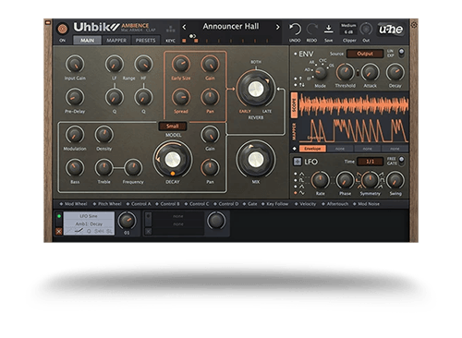Image resolution: width=462 pixels, height=338 pixels.
Task: Click the large REVERB early/late balance knob
Action: pyautogui.click(x=256, y=89)
